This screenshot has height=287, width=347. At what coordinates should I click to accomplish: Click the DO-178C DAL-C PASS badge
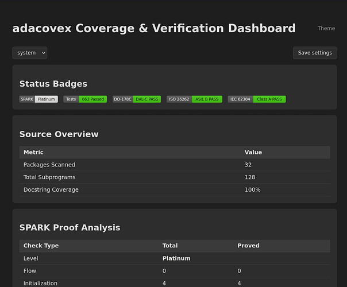click(137, 99)
